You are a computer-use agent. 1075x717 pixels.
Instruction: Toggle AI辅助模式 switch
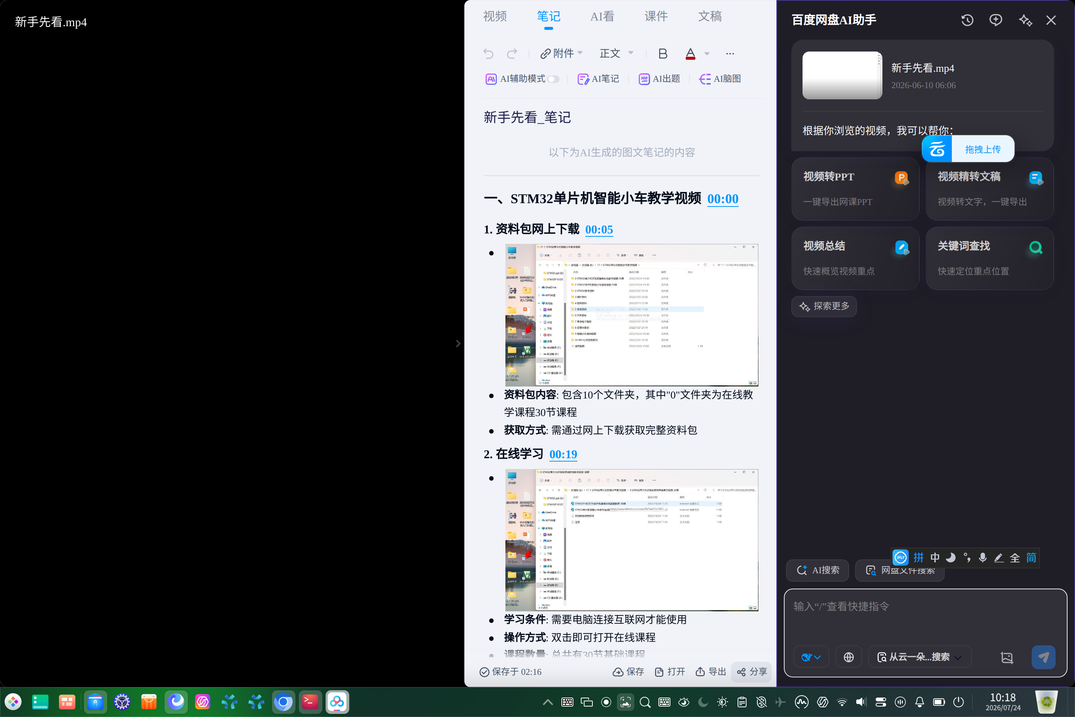point(553,79)
